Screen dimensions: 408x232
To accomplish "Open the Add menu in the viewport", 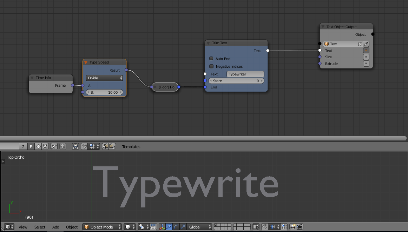I will pyautogui.click(x=55, y=227).
